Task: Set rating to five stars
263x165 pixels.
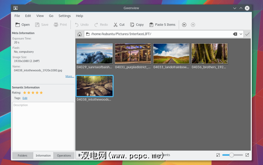Action: click(x=41, y=93)
